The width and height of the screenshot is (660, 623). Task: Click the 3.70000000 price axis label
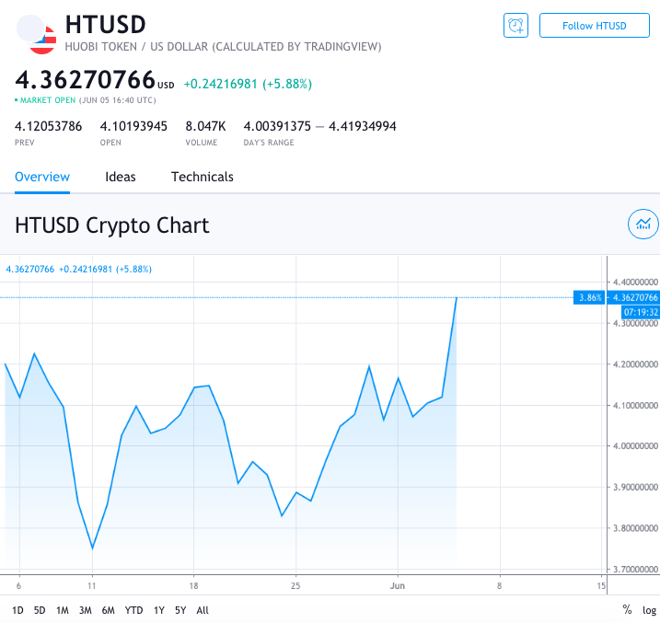635,569
